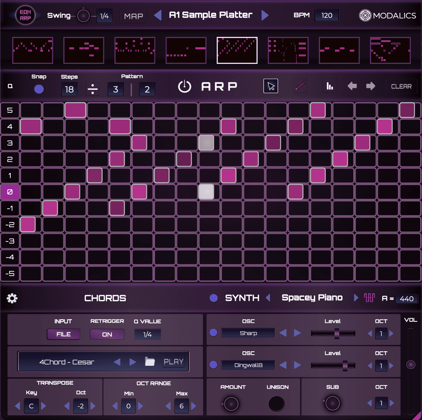The height and width of the screenshot is (420, 422).
Task: Click the right arrow next to Spacey Piano
Action: click(355, 298)
